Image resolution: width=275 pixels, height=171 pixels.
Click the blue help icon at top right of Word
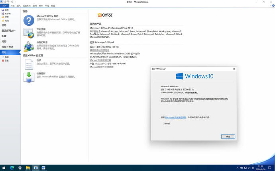[x=273, y=6]
